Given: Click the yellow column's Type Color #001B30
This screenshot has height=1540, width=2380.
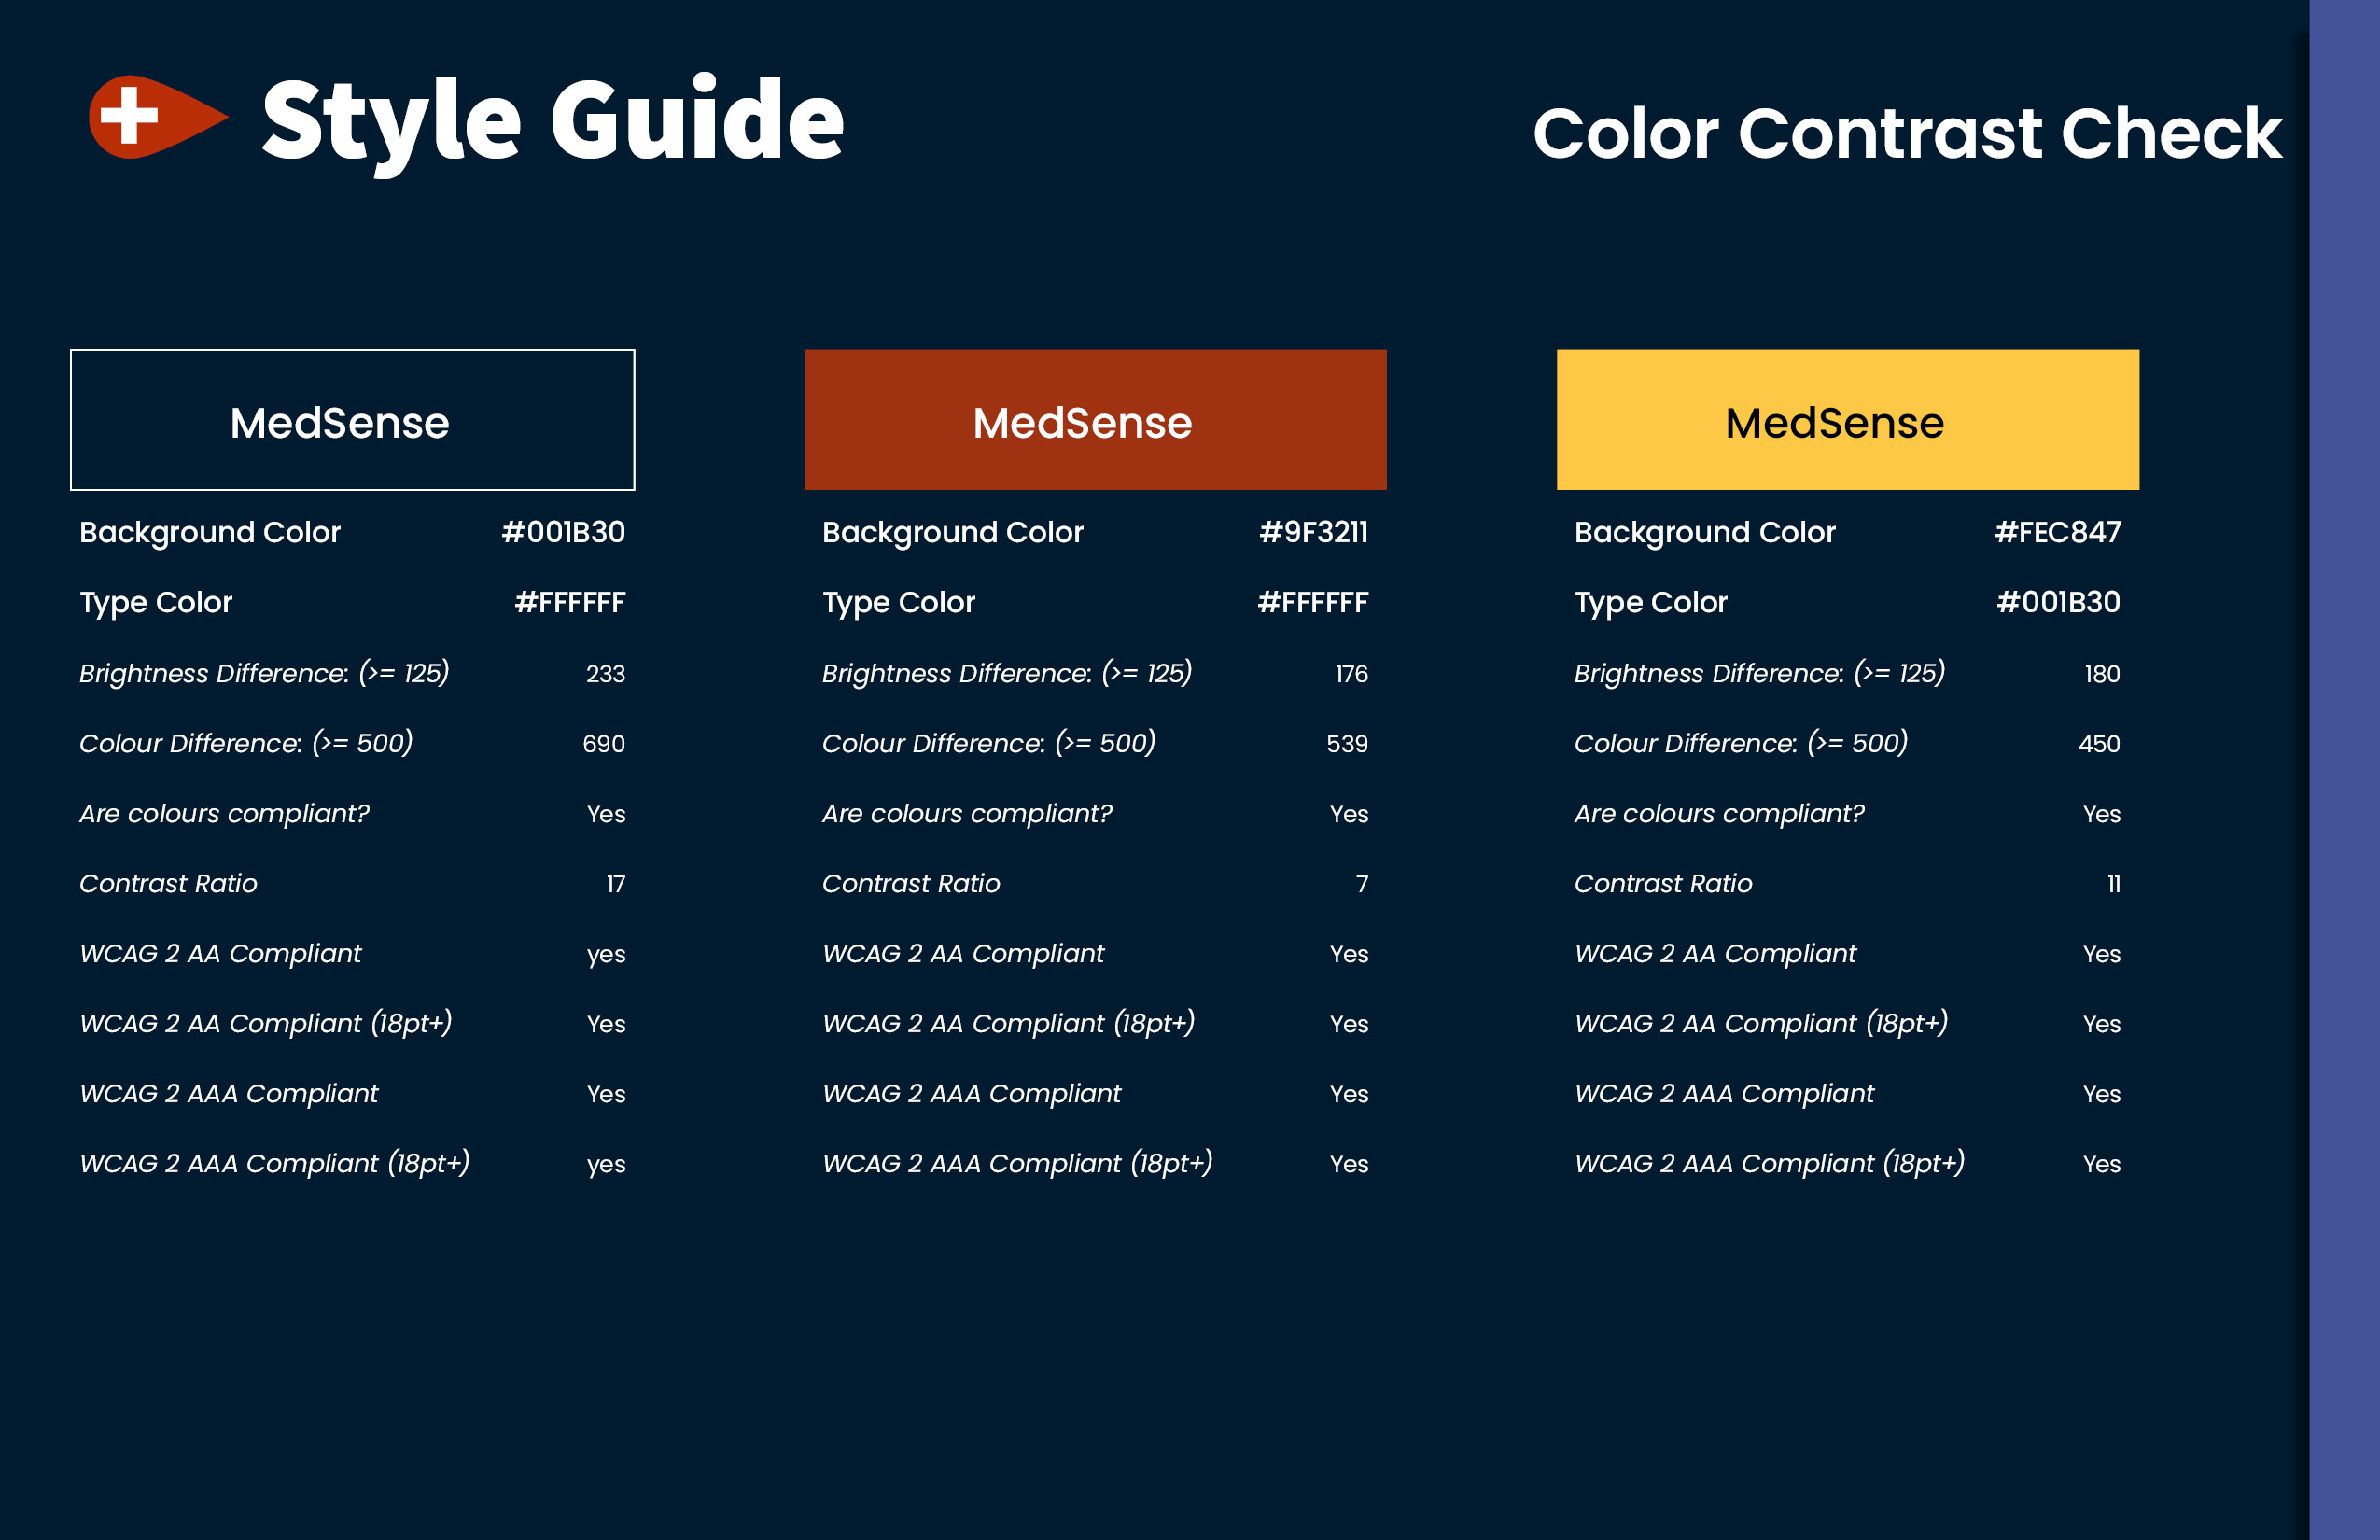Looking at the screenshot, I should (2058, 602).
